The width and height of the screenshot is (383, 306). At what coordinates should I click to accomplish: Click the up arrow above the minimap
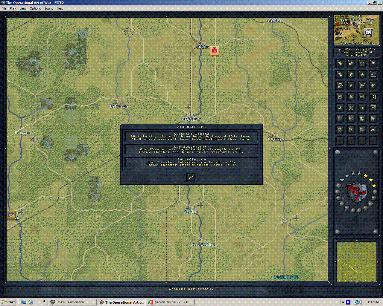pyautogui.click(x=356, y=240)
